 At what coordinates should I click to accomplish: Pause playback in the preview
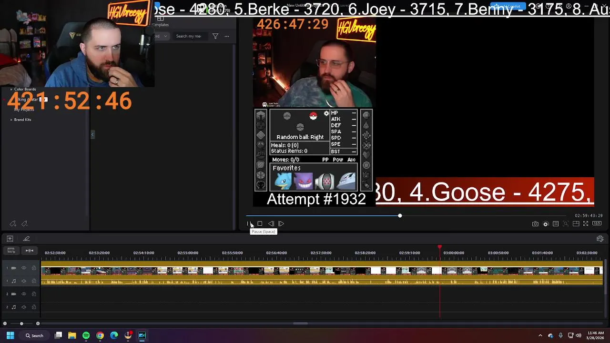(x=249, y=223)
